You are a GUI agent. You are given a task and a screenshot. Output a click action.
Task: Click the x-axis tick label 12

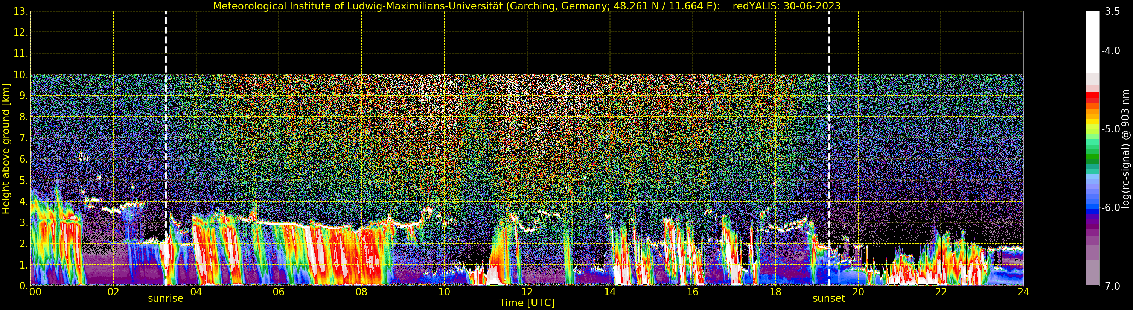click(527, 292)
